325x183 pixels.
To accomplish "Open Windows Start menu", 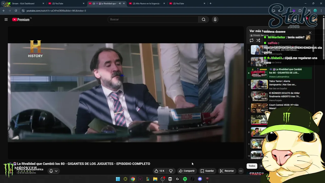I will click(x=118, y=179).
